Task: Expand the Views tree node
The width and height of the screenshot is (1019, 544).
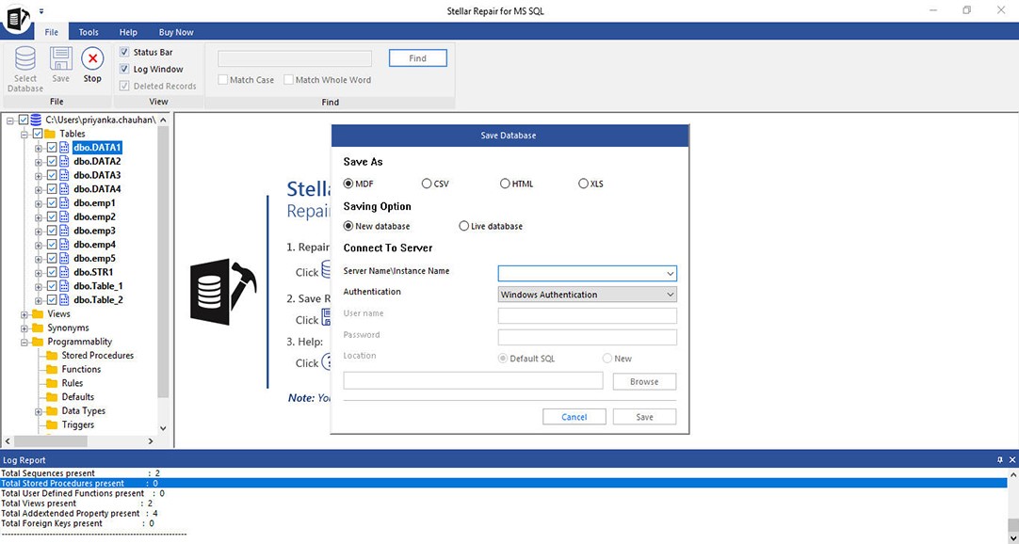Action: point(25,314)
